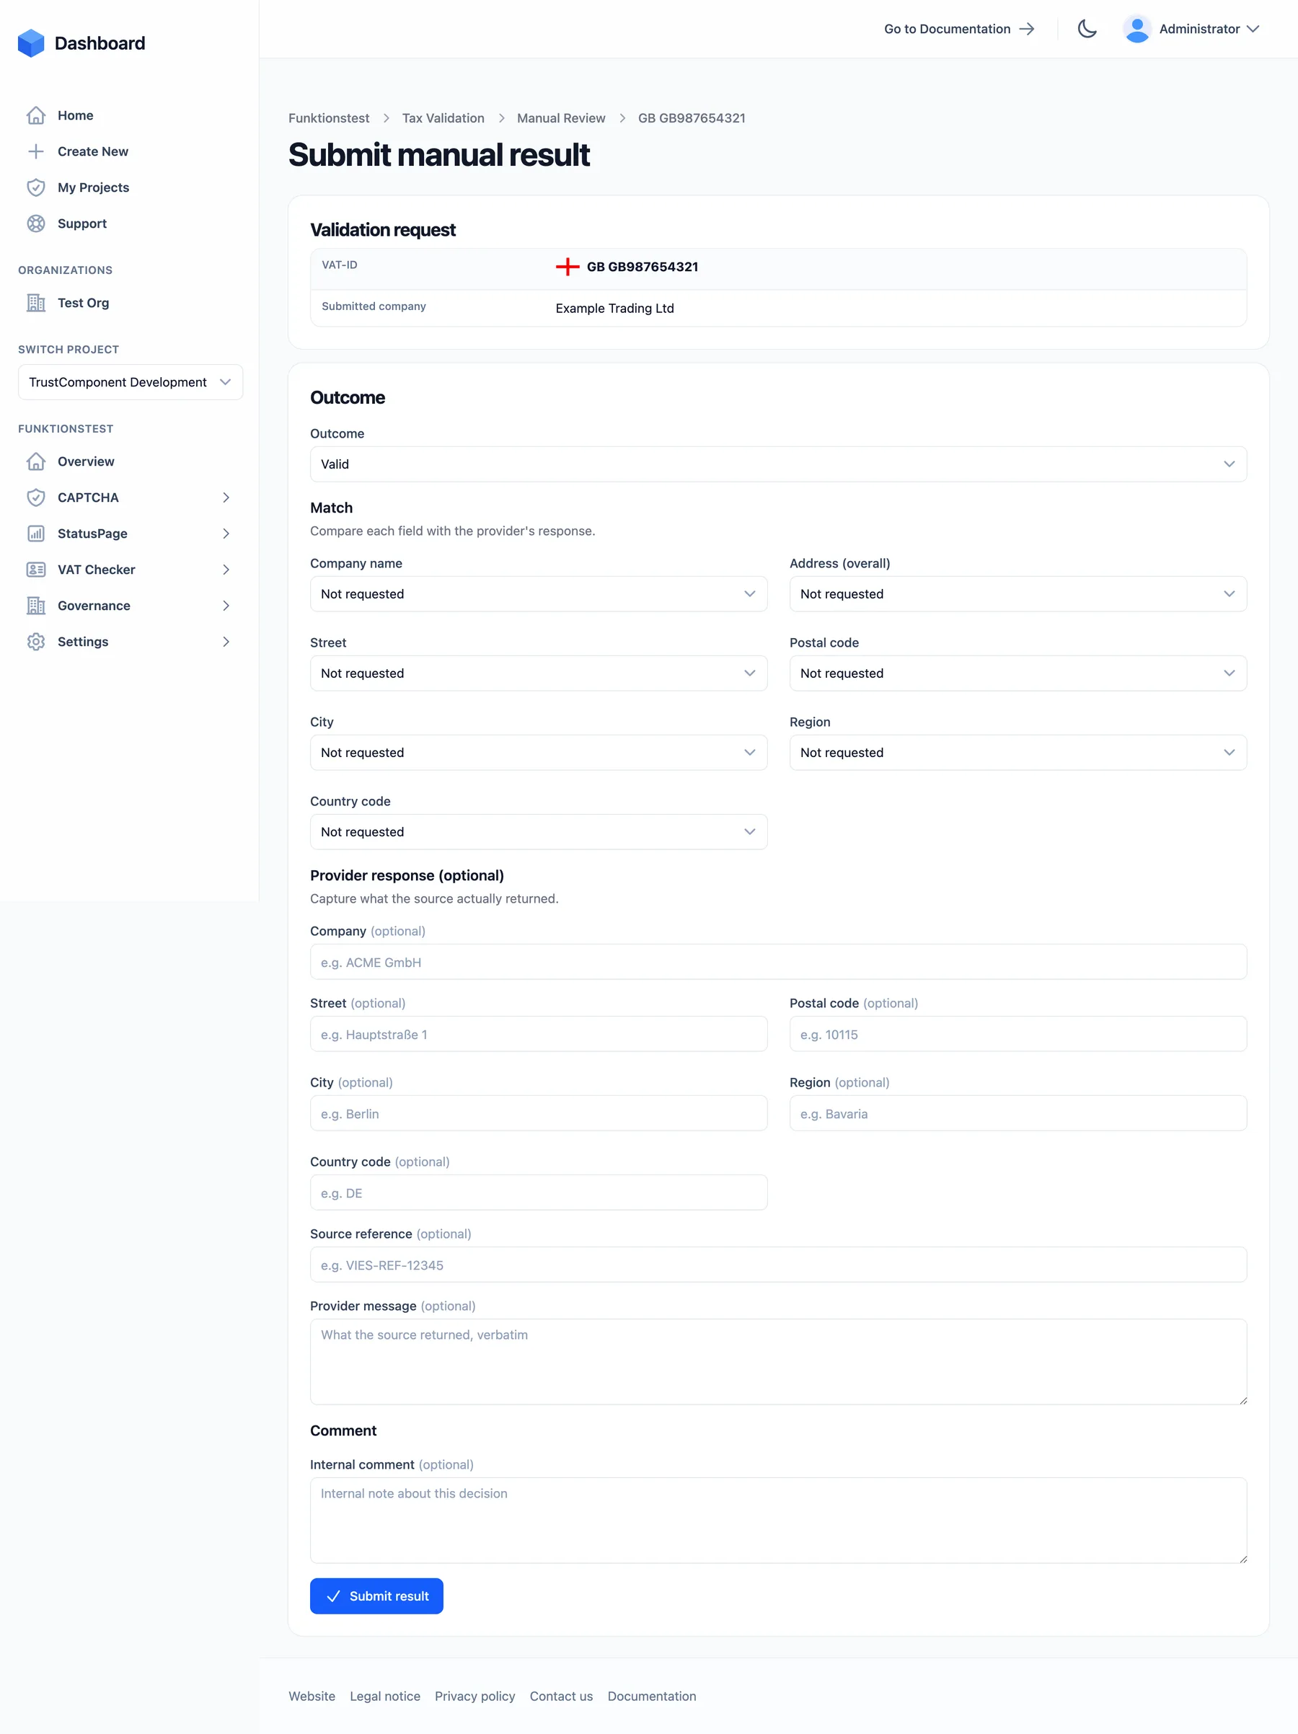
Task: Open Support in the sidebar
Action: 130,224
